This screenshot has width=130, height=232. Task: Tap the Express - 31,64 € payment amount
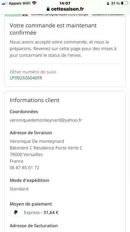tap(41, 213)
